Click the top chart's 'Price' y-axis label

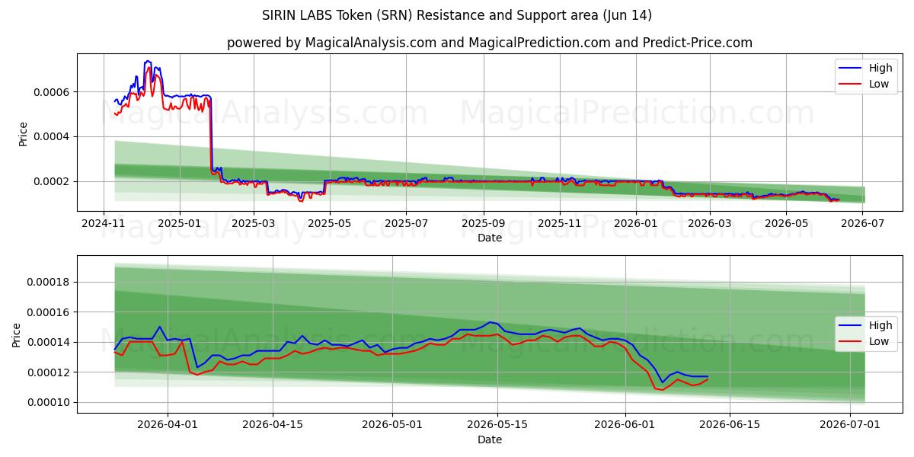[23, 133]
